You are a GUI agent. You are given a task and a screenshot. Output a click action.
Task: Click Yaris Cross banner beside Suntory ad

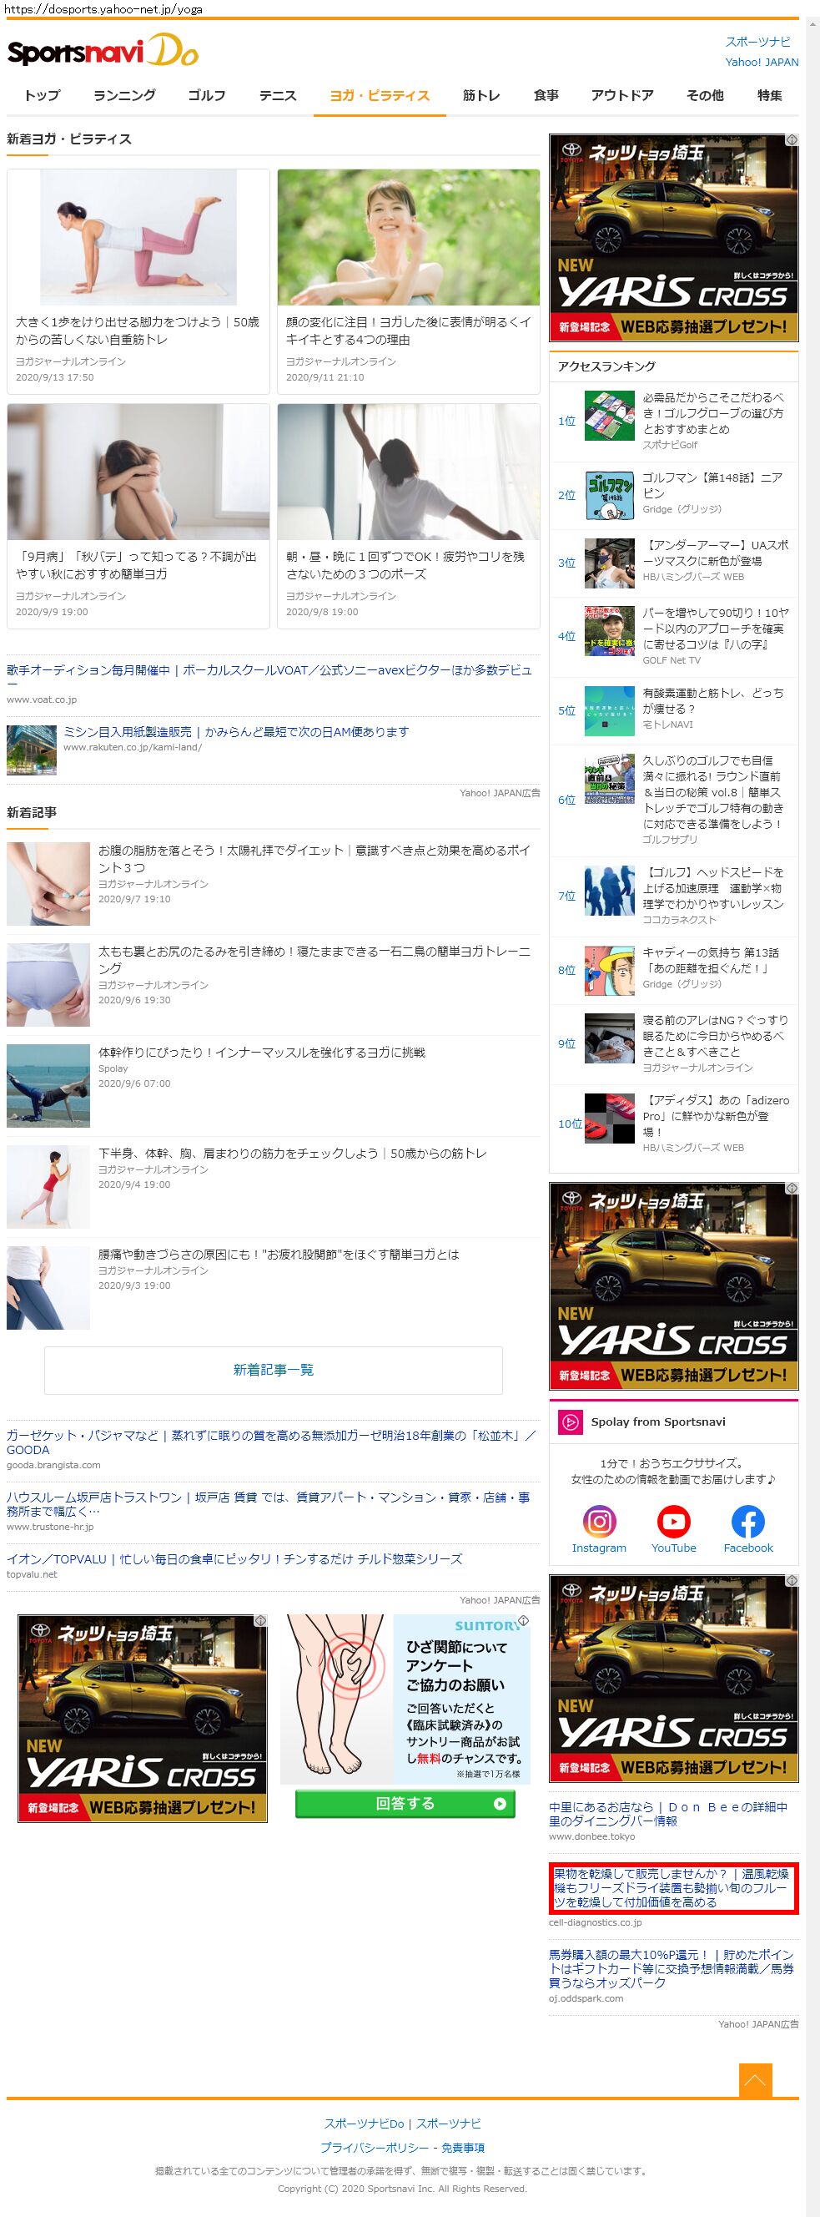click(143, 1718)
